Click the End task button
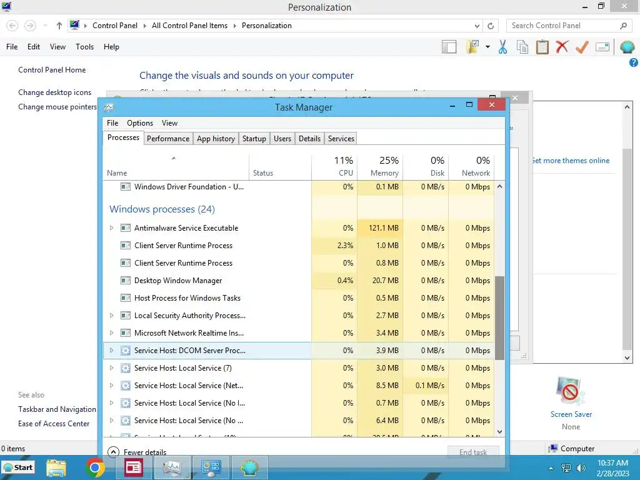The height and width of the screenshot is (480, 640). click(x=473, y=452)
